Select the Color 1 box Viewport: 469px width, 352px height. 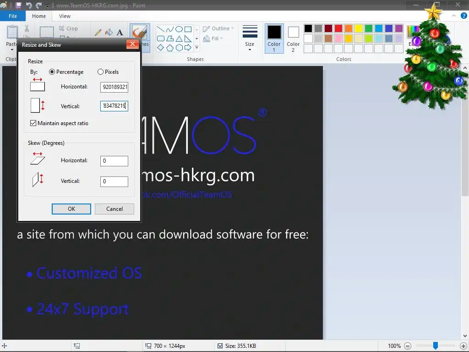(274, 38)
